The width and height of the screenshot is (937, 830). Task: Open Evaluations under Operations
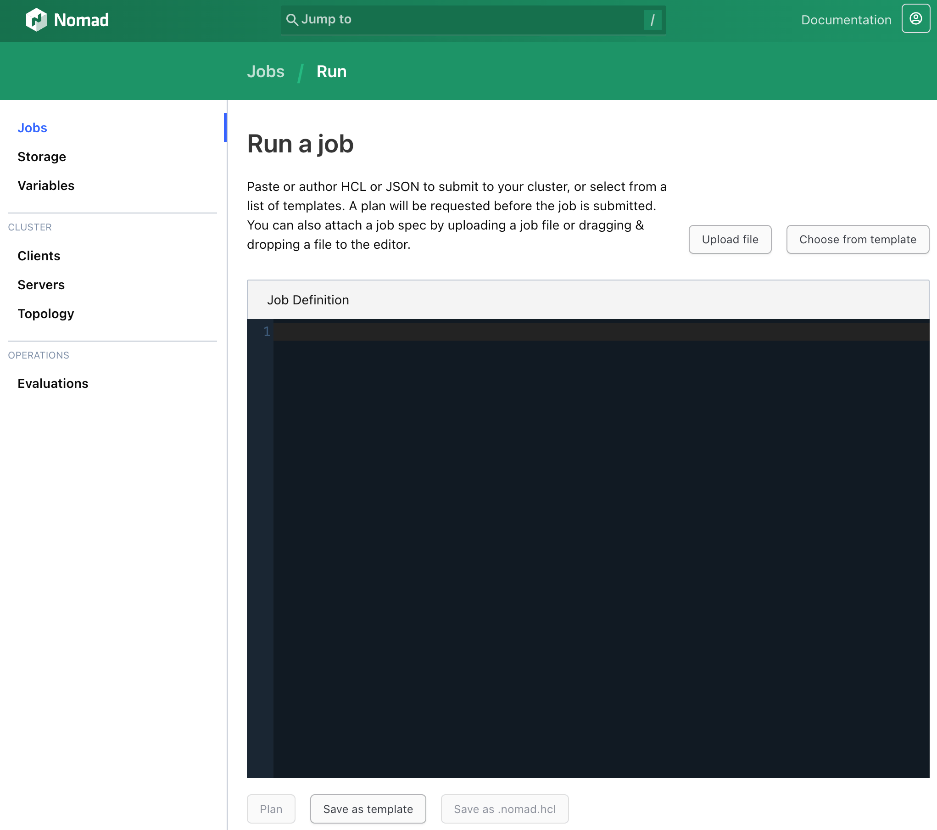click(53, 383)
